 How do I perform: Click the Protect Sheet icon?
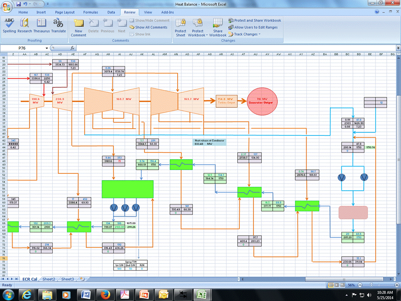pyautogui.click(x=180, y=28)
